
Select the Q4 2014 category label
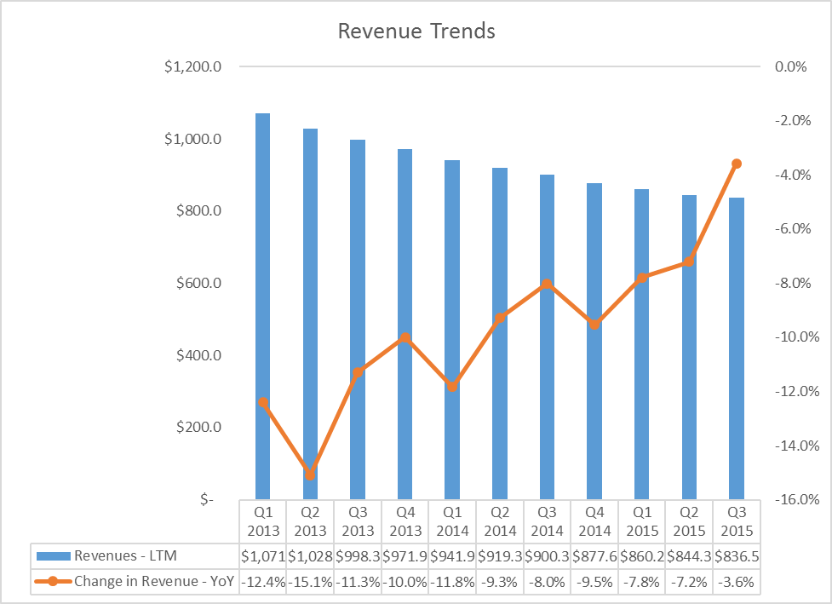point(594,521)
